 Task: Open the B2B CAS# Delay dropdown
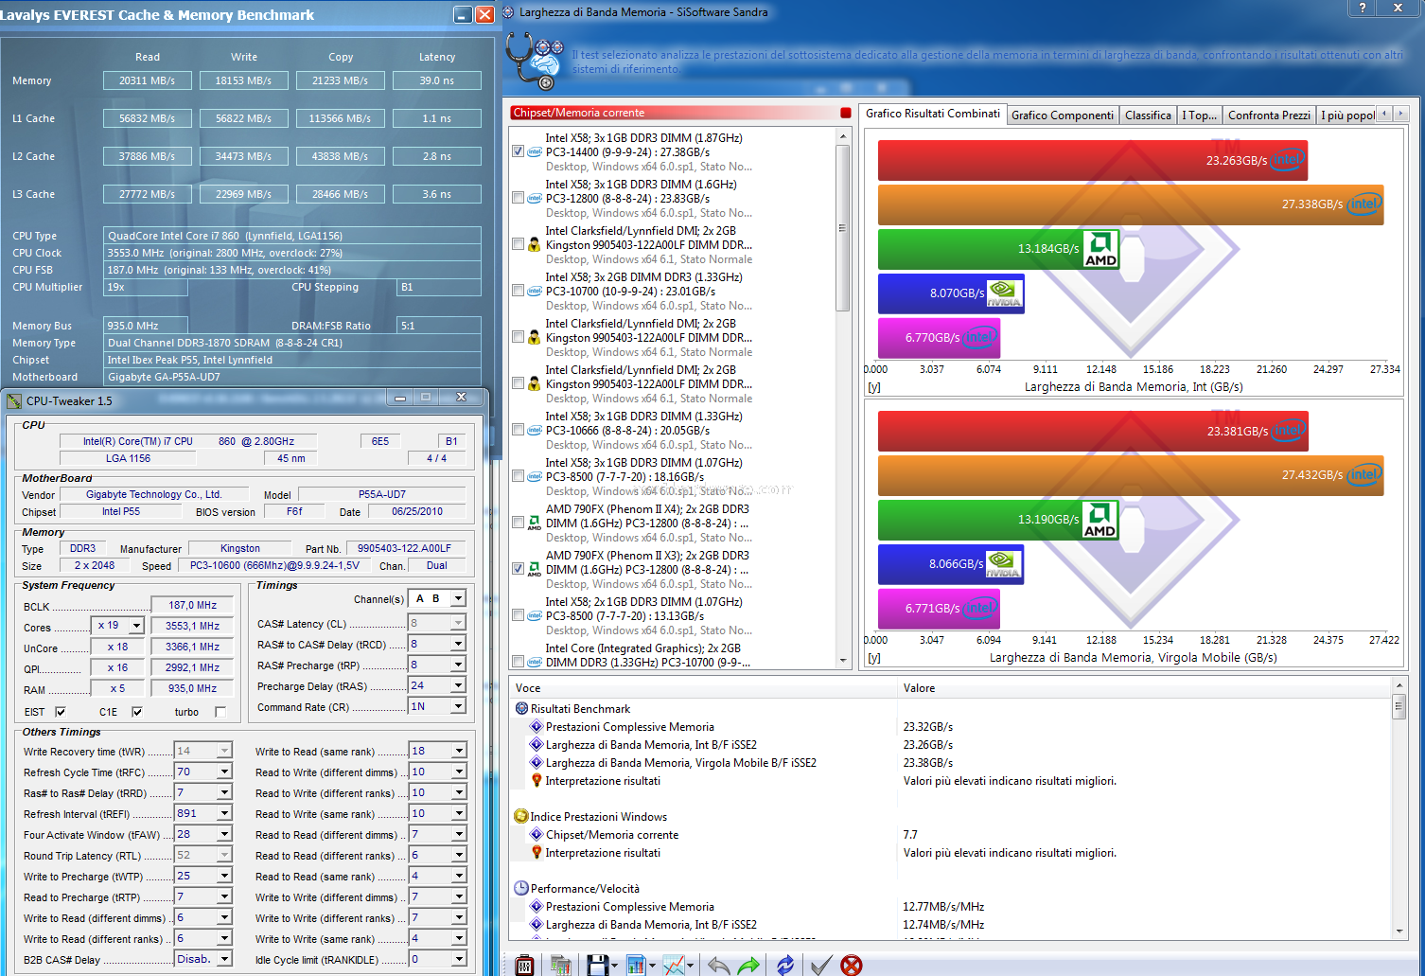point(224,959)
